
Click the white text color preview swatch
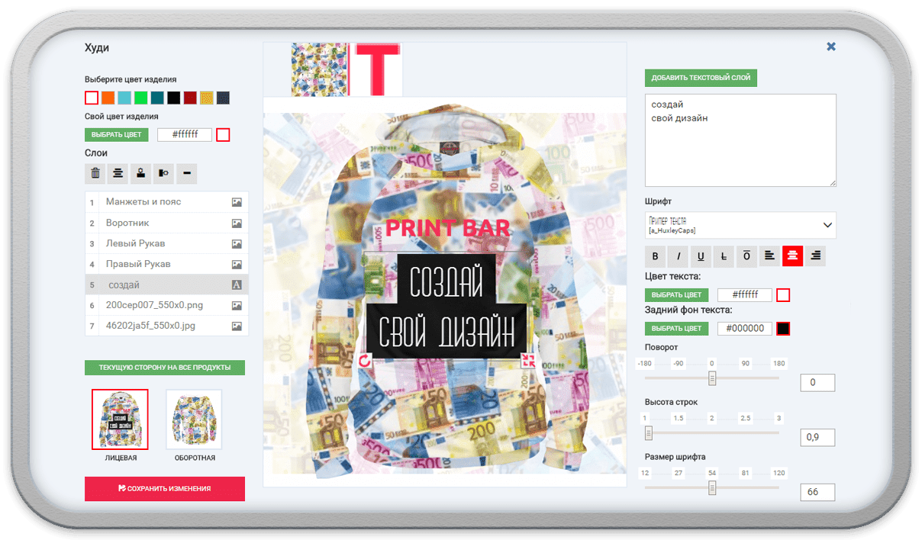(x=783, y=295)
